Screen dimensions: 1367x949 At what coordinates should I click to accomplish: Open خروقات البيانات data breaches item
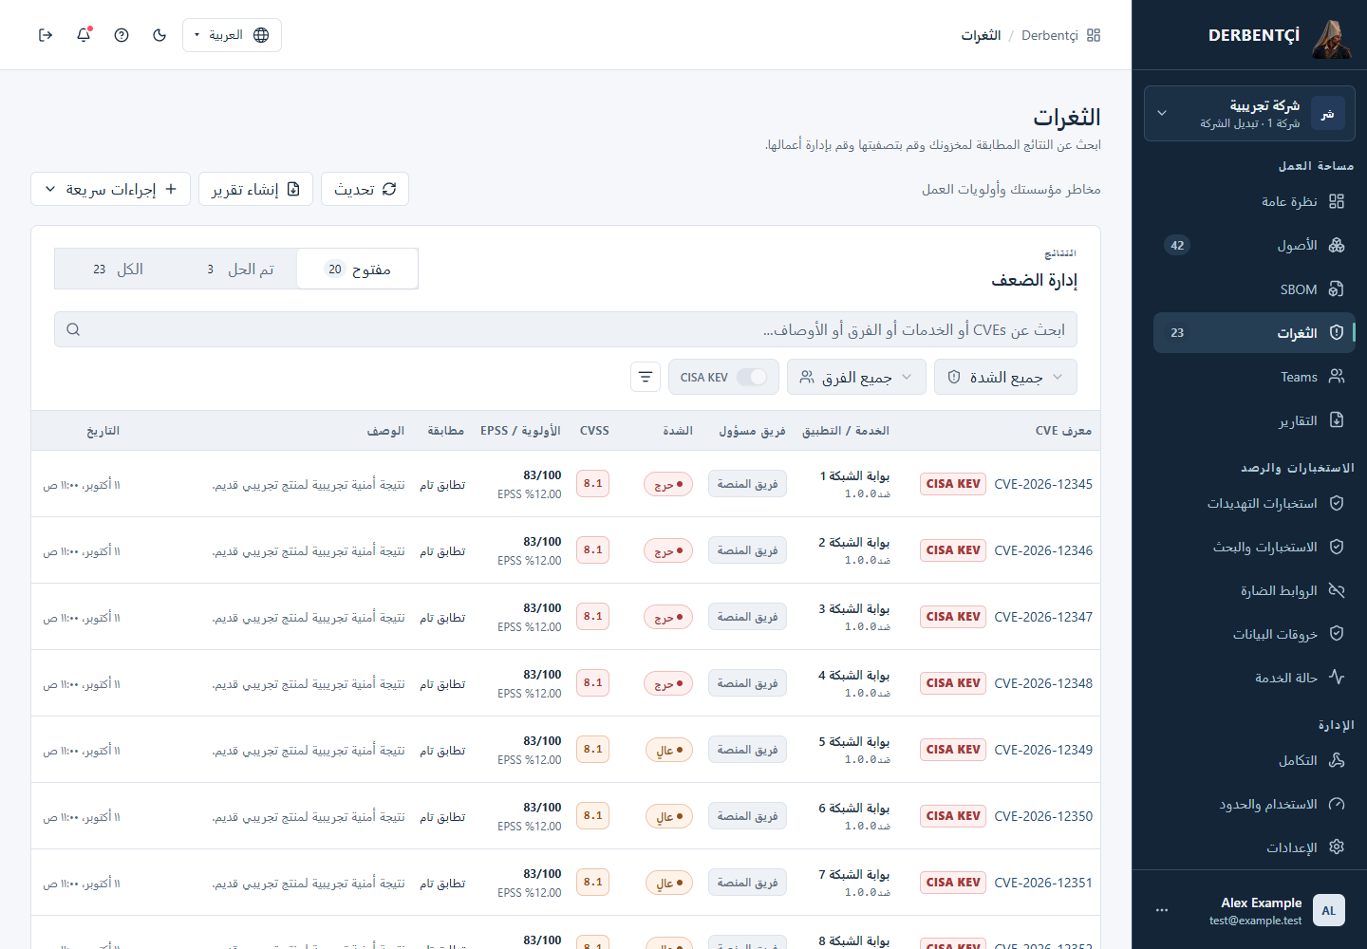tap(1254, 634)
